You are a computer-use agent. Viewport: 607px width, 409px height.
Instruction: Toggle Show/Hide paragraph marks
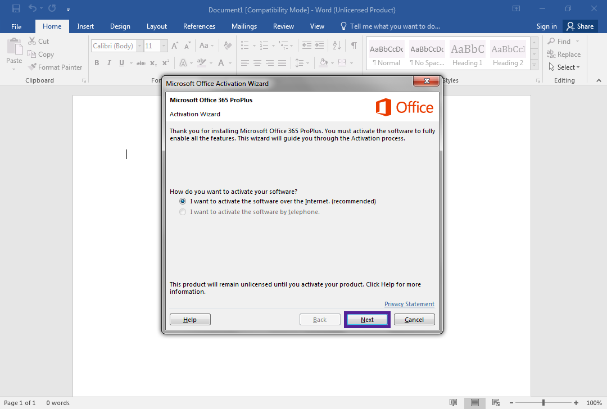pos(354,46)
